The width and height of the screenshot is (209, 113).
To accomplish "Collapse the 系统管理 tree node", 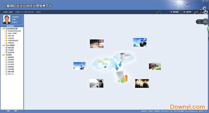I will [2, 55].
